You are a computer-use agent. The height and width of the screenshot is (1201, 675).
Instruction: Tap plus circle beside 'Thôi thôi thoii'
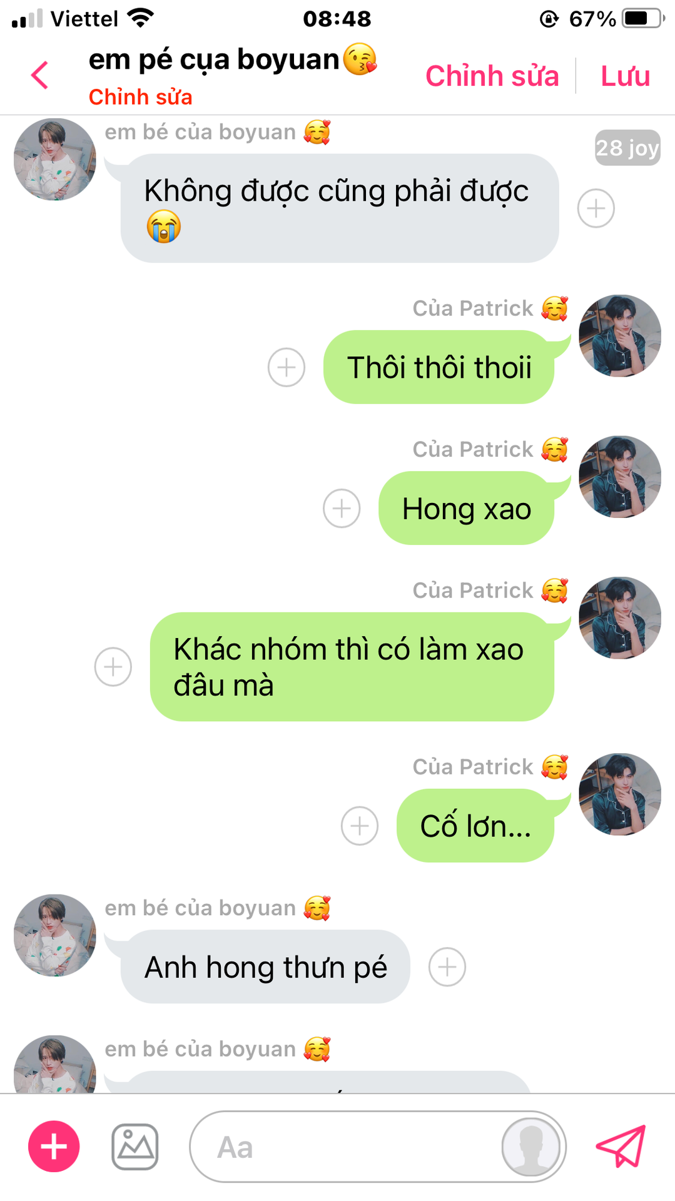point(287,367)
